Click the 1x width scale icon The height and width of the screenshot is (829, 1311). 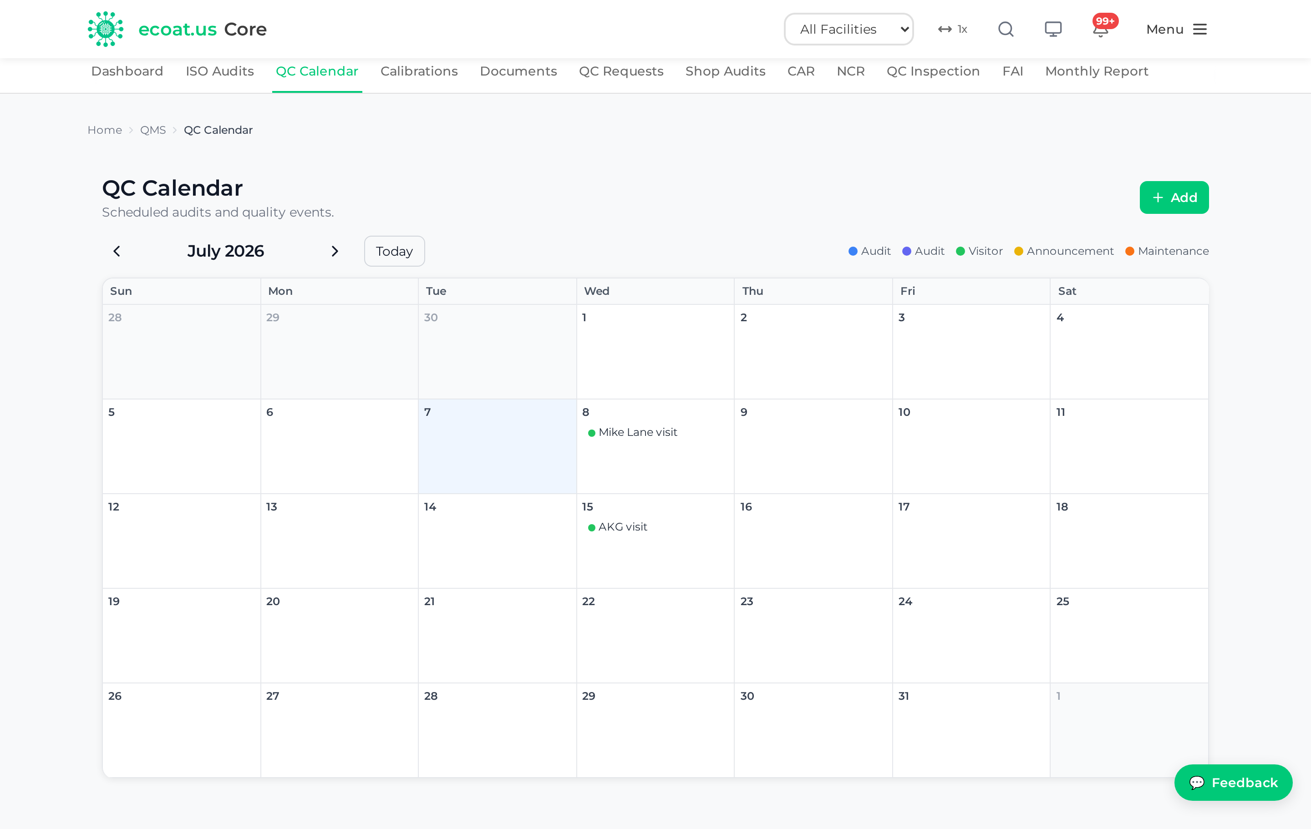(x=953, y=29)
